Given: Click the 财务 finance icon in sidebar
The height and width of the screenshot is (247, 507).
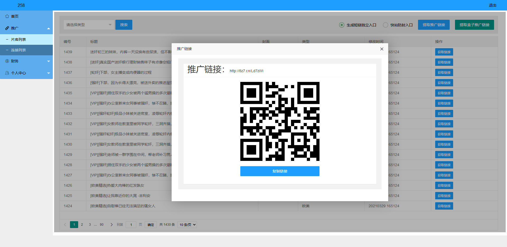Looking at the screenshot, I should point(7,61).
